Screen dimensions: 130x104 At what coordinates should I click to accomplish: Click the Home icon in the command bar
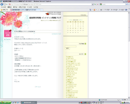90,10
